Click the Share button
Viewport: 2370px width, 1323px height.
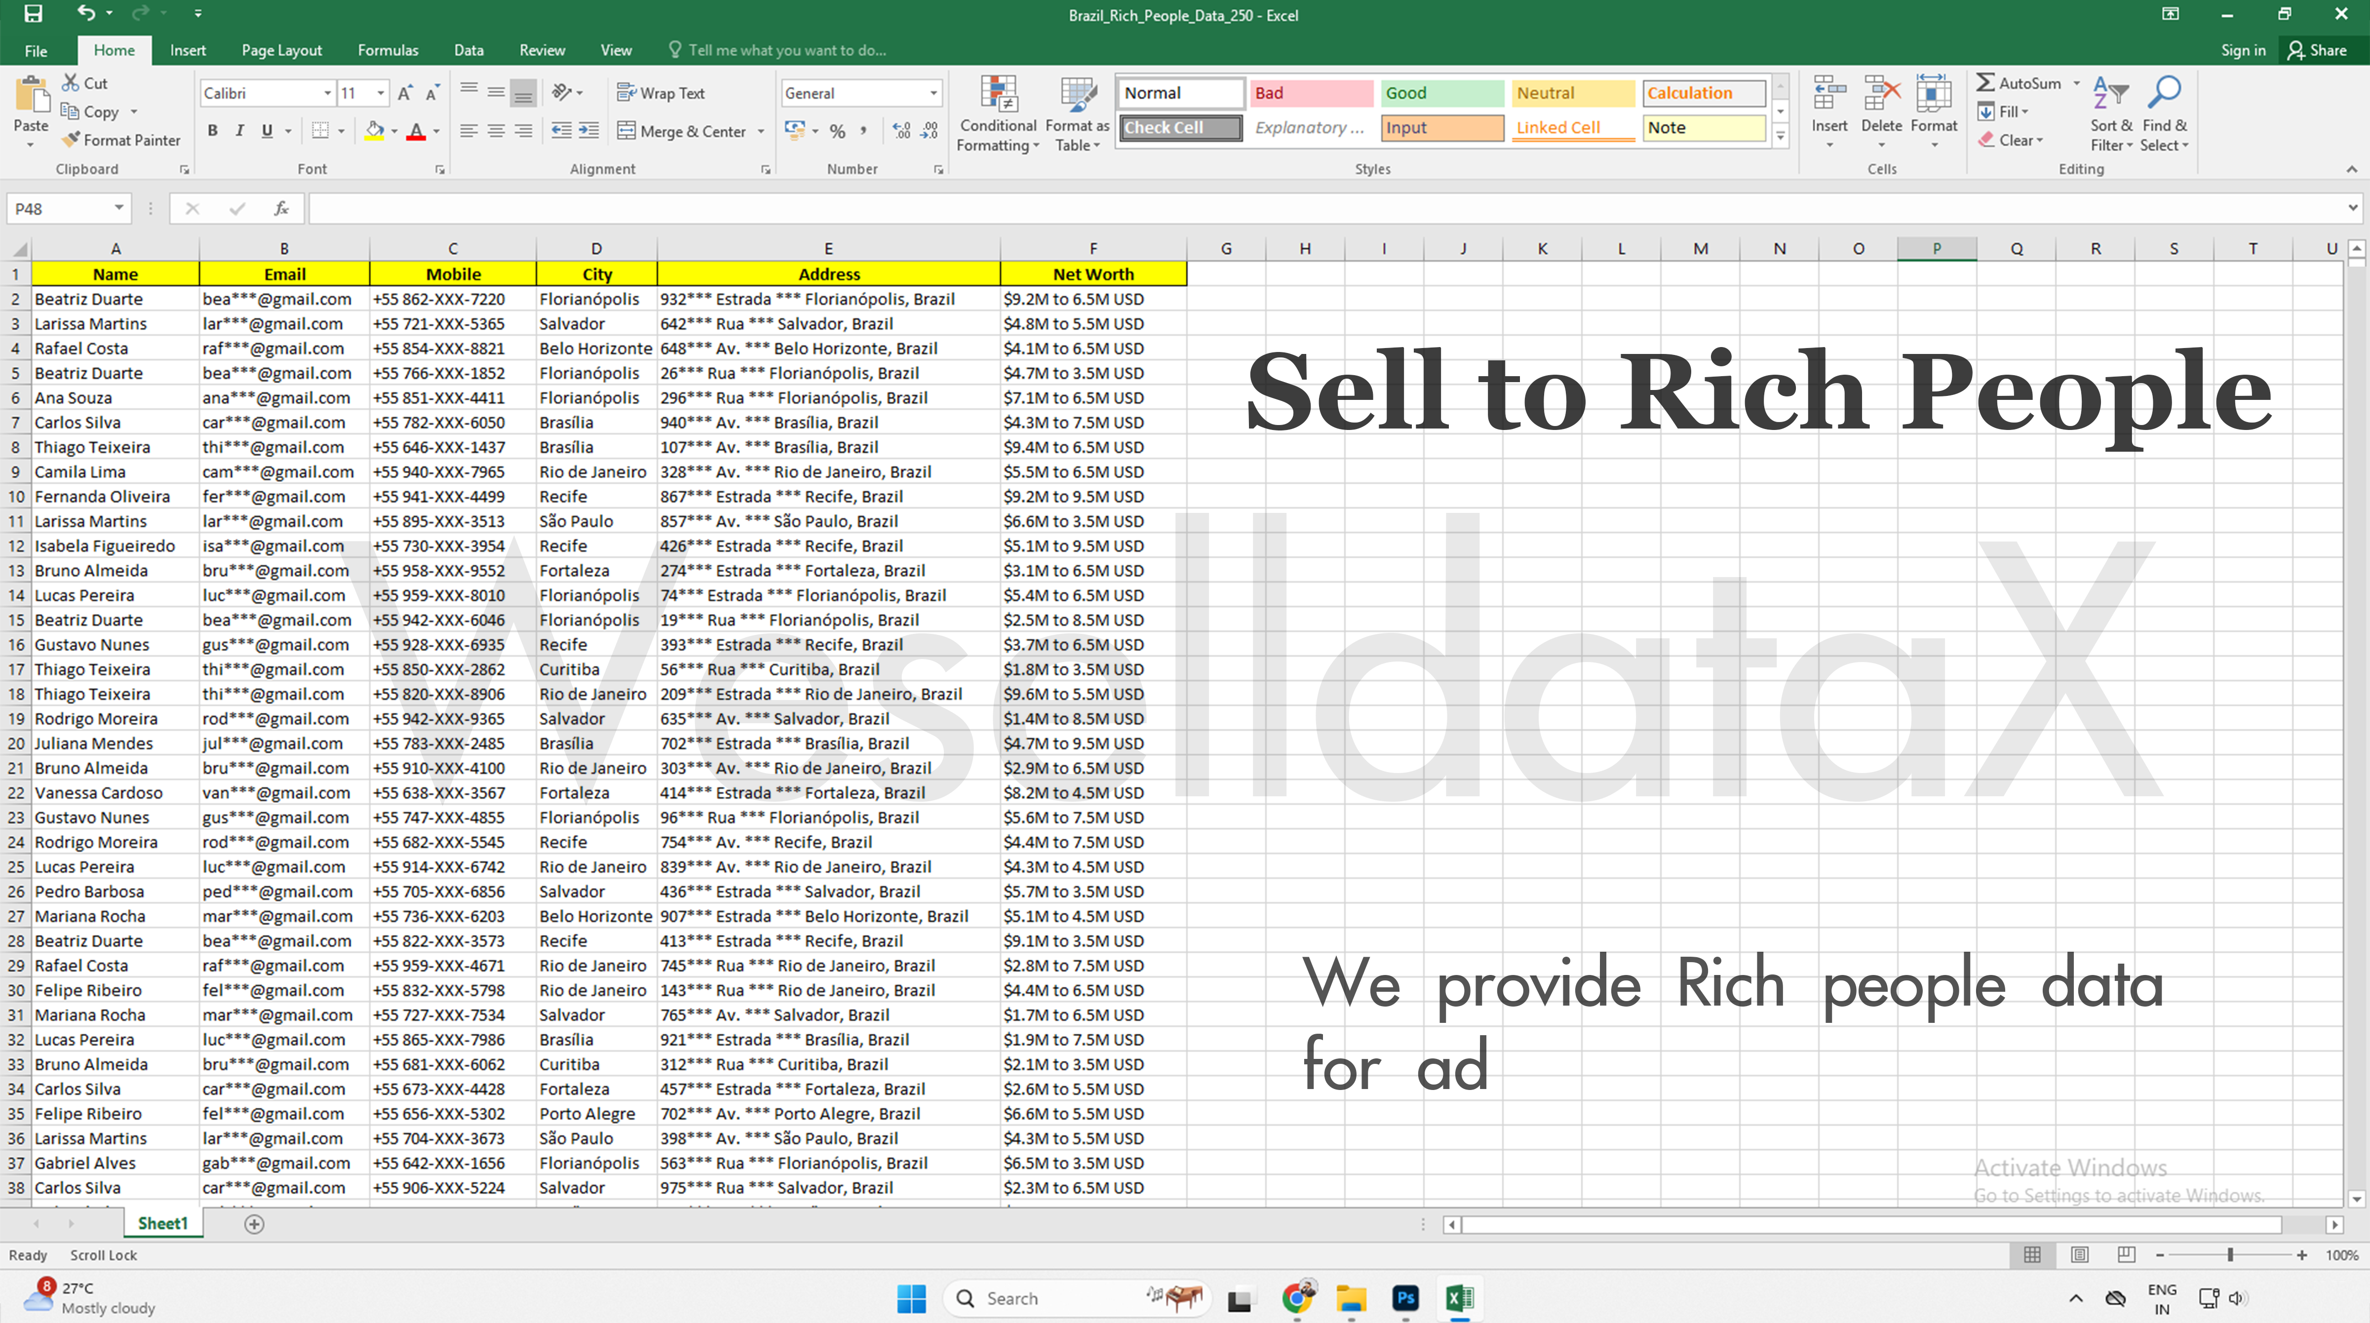coord(2318,50)
